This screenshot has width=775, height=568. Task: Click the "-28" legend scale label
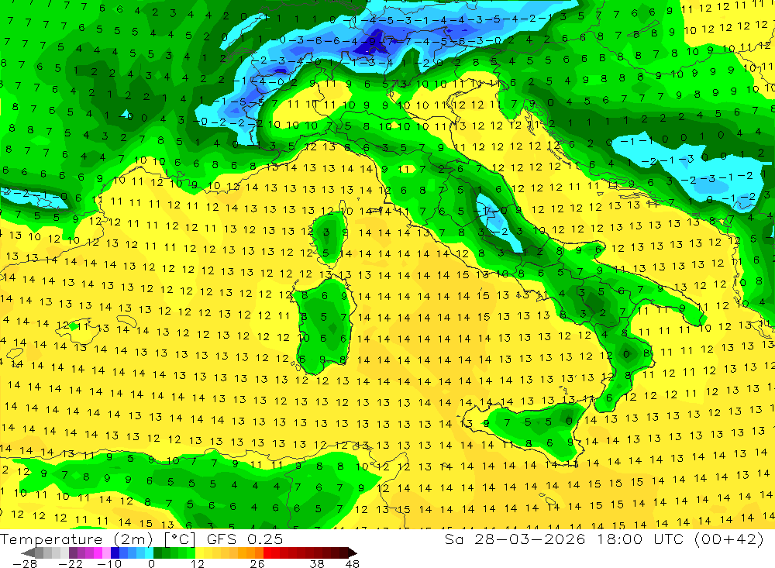tap(25, 564)
